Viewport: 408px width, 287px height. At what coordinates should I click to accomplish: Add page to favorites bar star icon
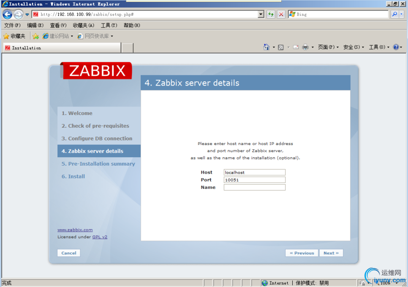[x=35, y=36]
